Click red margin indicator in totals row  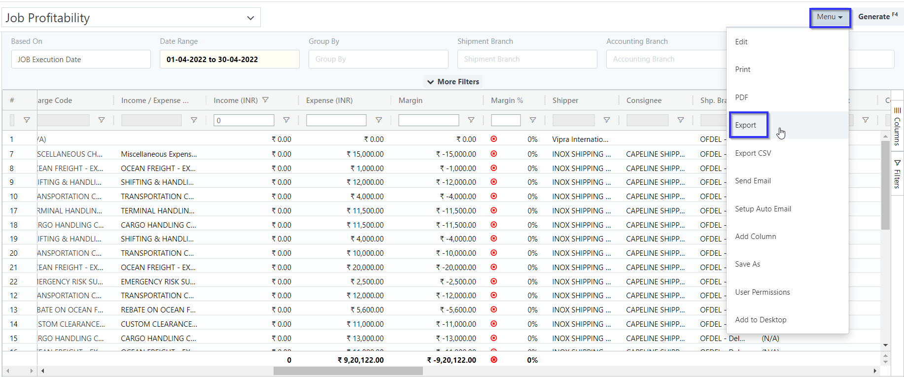pyautogui.click(x=494, y=360)
